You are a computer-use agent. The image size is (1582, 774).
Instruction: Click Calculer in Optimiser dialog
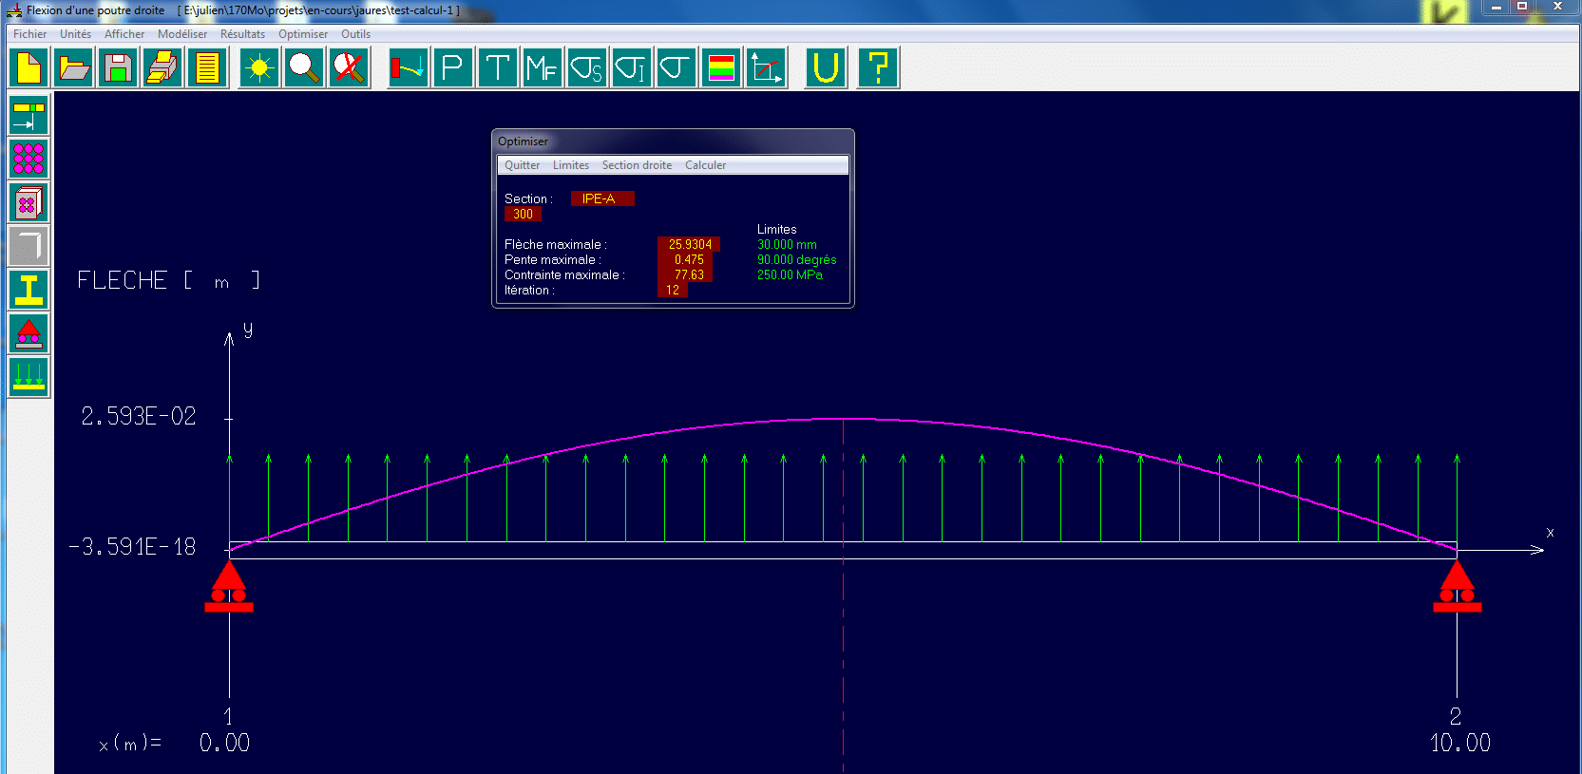[706, 165]
